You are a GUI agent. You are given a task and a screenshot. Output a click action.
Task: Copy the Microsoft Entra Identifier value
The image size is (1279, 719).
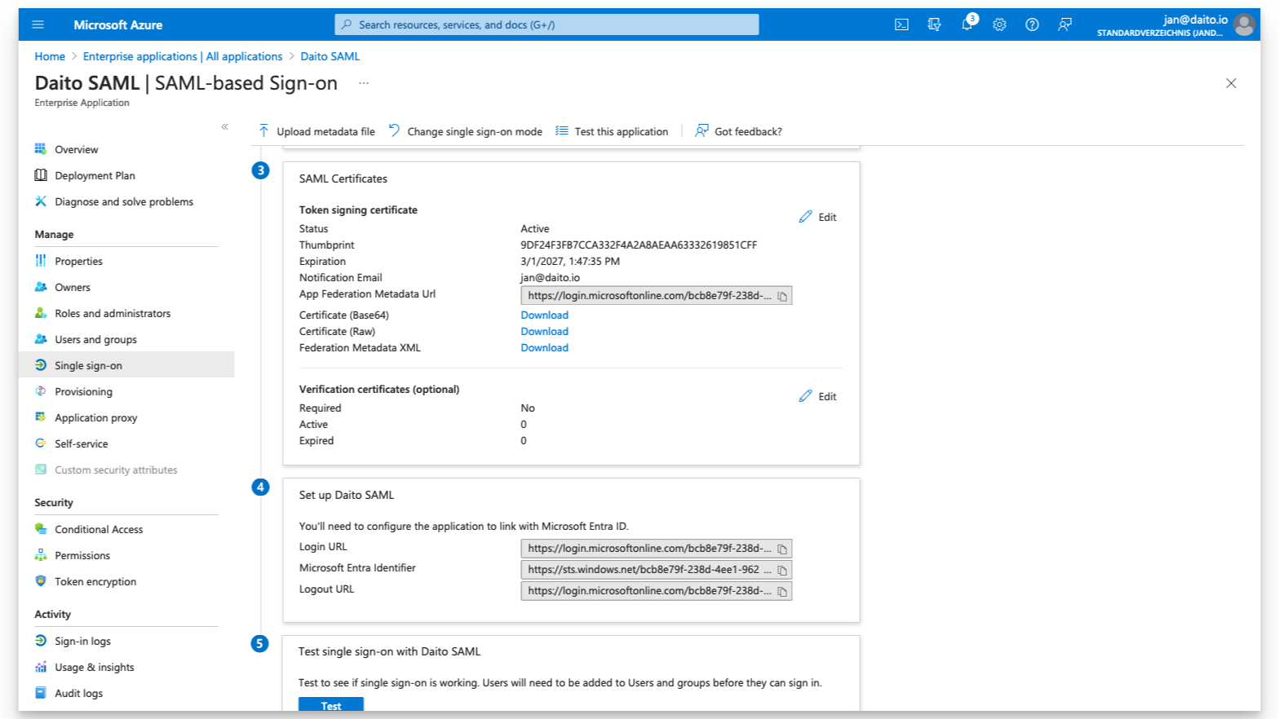click(x=782, y=570)
